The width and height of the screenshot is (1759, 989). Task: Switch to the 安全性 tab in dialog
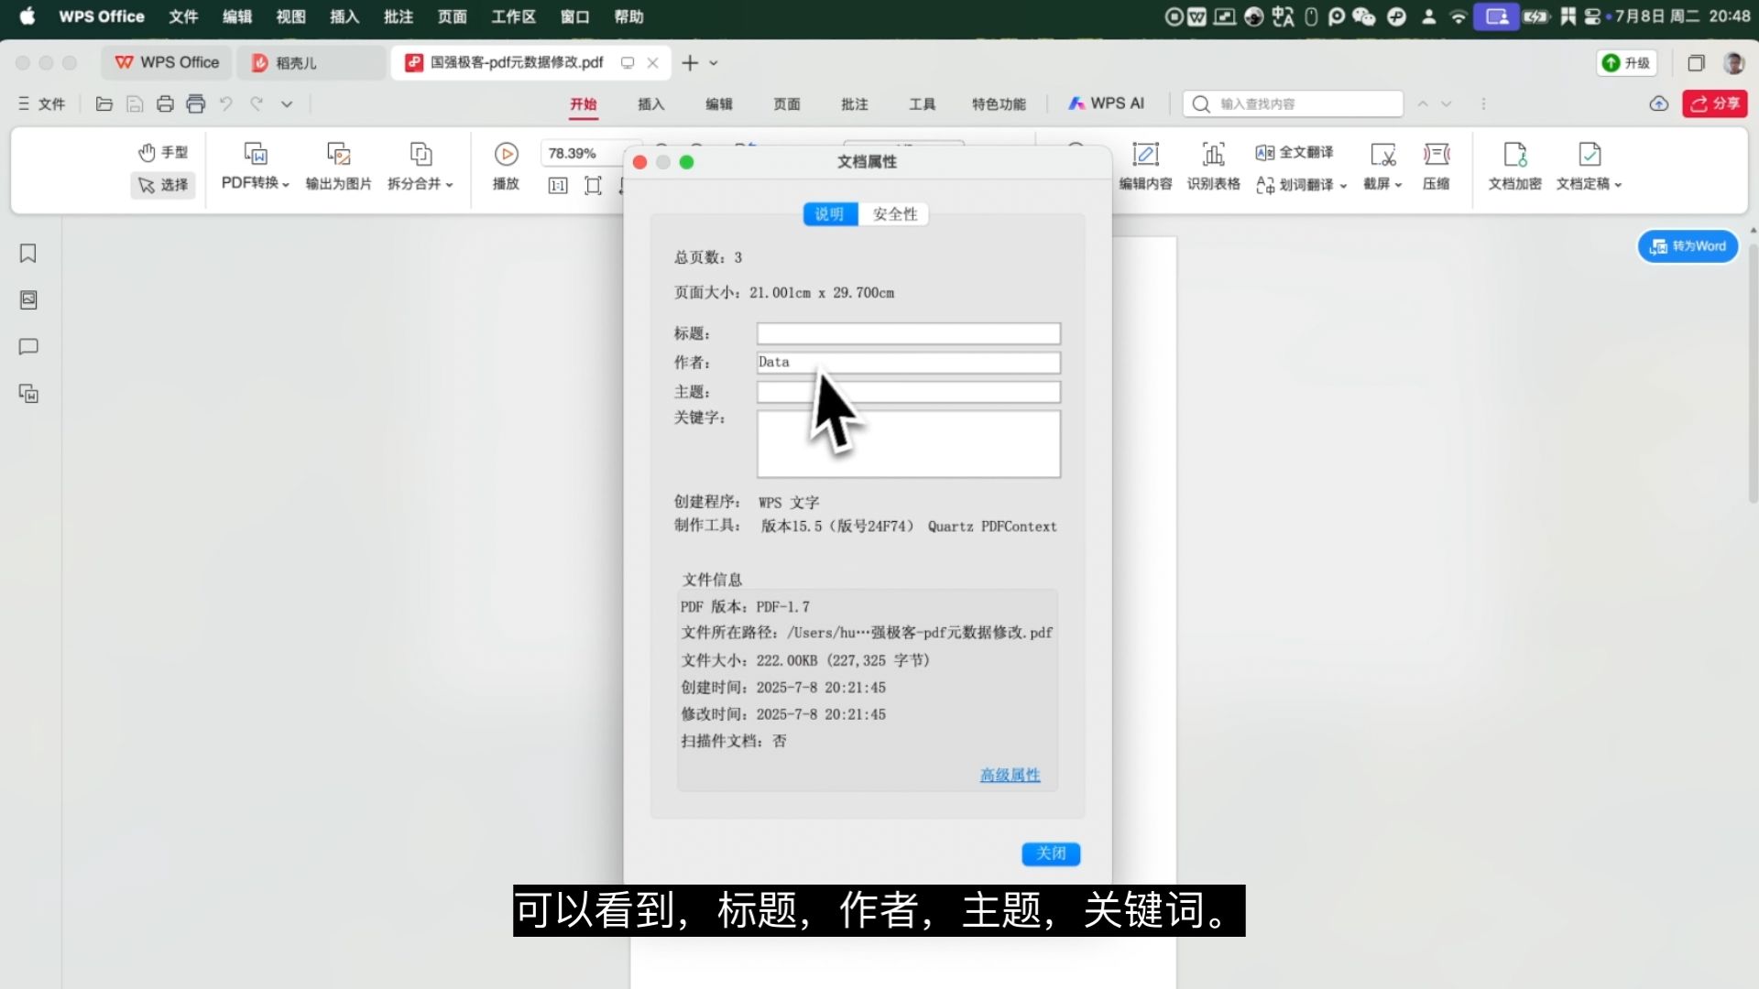pos(894,214)
